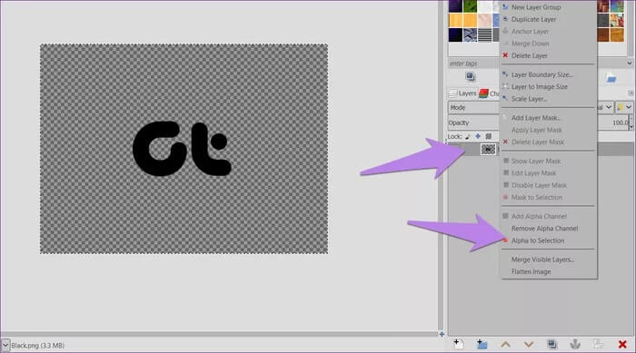The image size is (636, 353).
Task: Click the Opacity slider bar
Action: point(539,123)
